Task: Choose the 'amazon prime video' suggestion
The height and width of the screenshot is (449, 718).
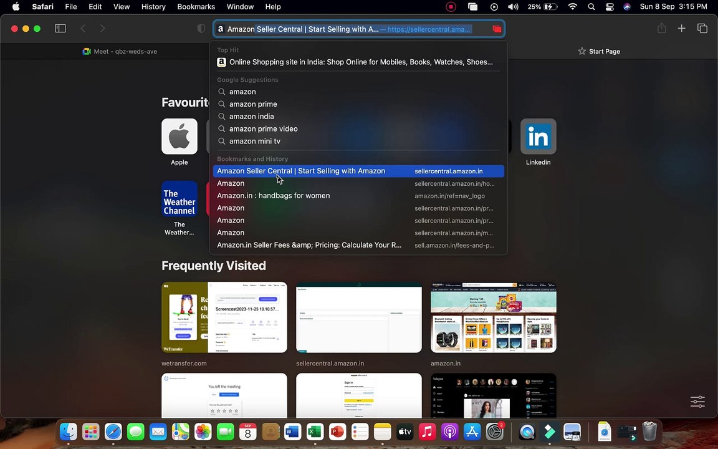Action: pos(358,128)
